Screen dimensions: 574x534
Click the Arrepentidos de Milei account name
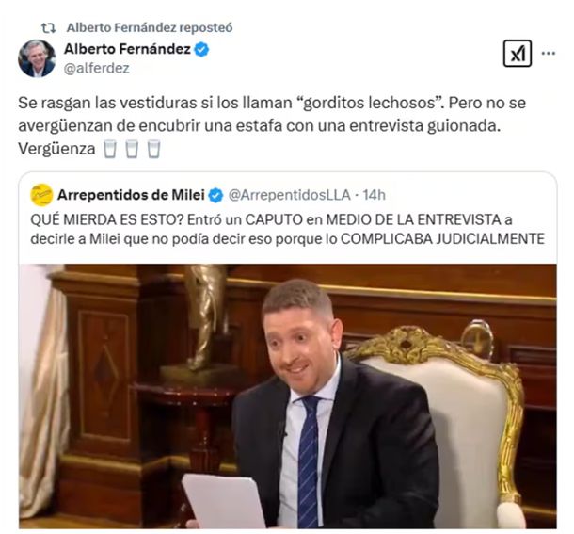[131, 195]
